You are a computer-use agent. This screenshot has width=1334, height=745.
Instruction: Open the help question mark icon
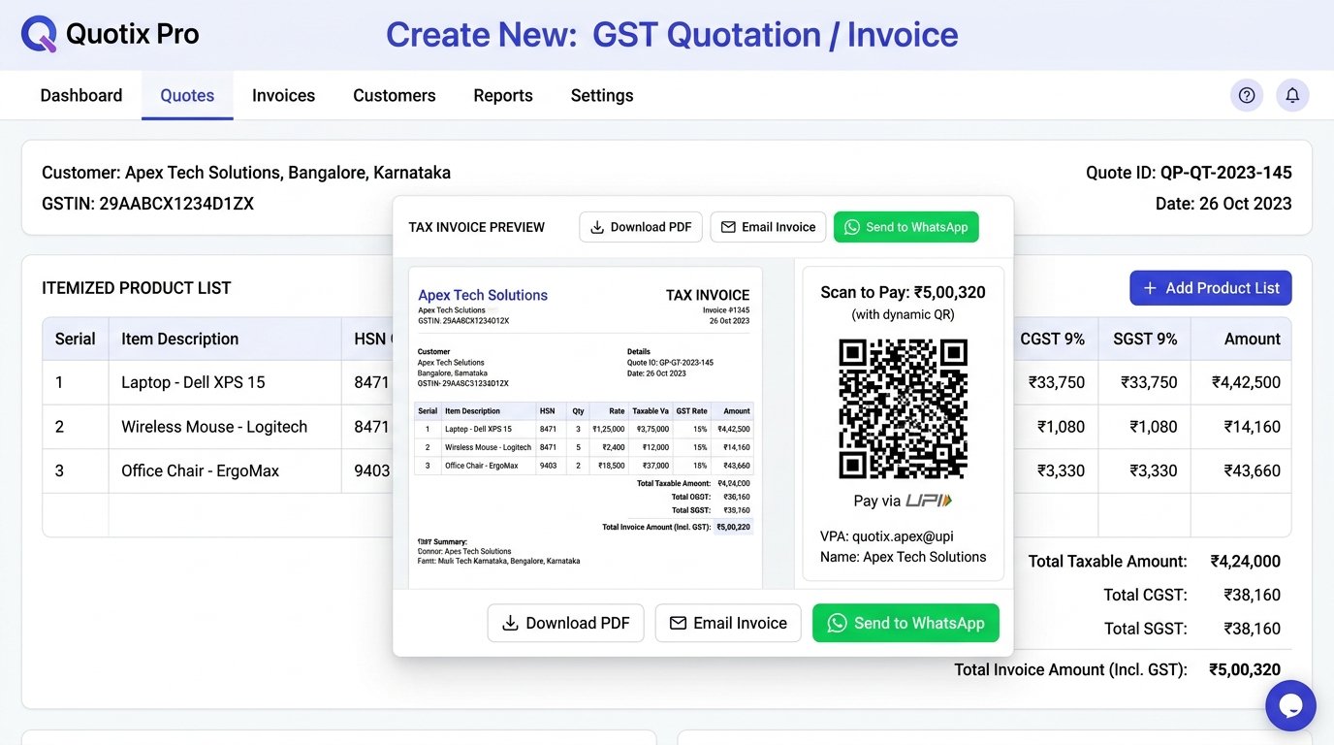pos(1247,95)
